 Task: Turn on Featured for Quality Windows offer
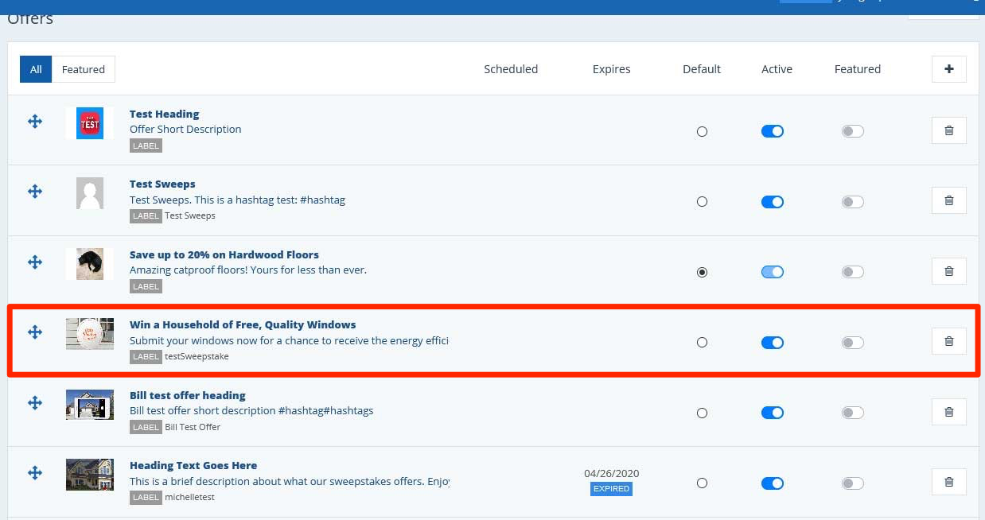[852, 343]
